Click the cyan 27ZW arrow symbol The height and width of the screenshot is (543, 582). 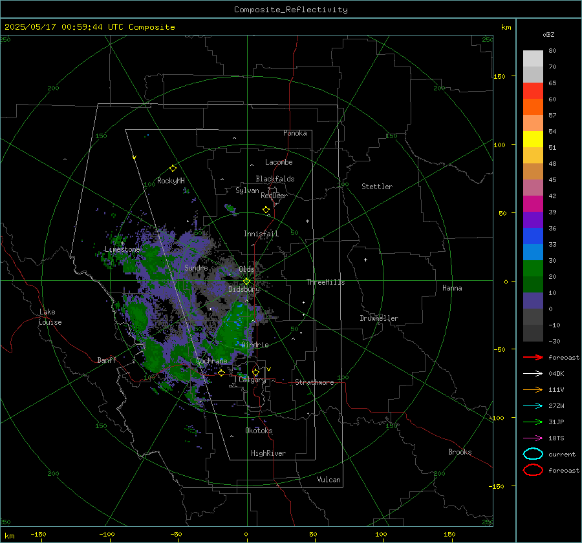click(533, 406)
